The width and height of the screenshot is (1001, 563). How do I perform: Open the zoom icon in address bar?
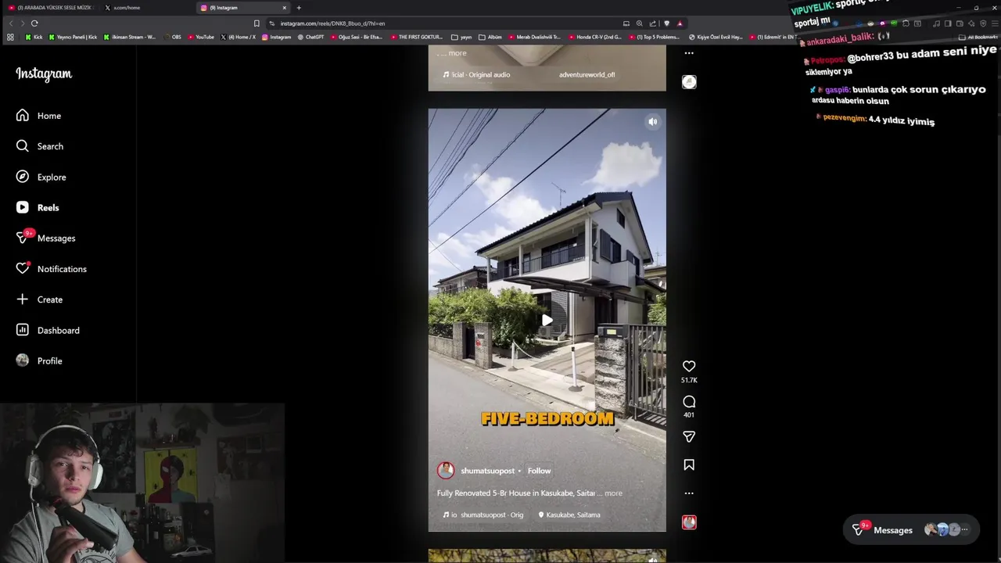click(639, 23)
